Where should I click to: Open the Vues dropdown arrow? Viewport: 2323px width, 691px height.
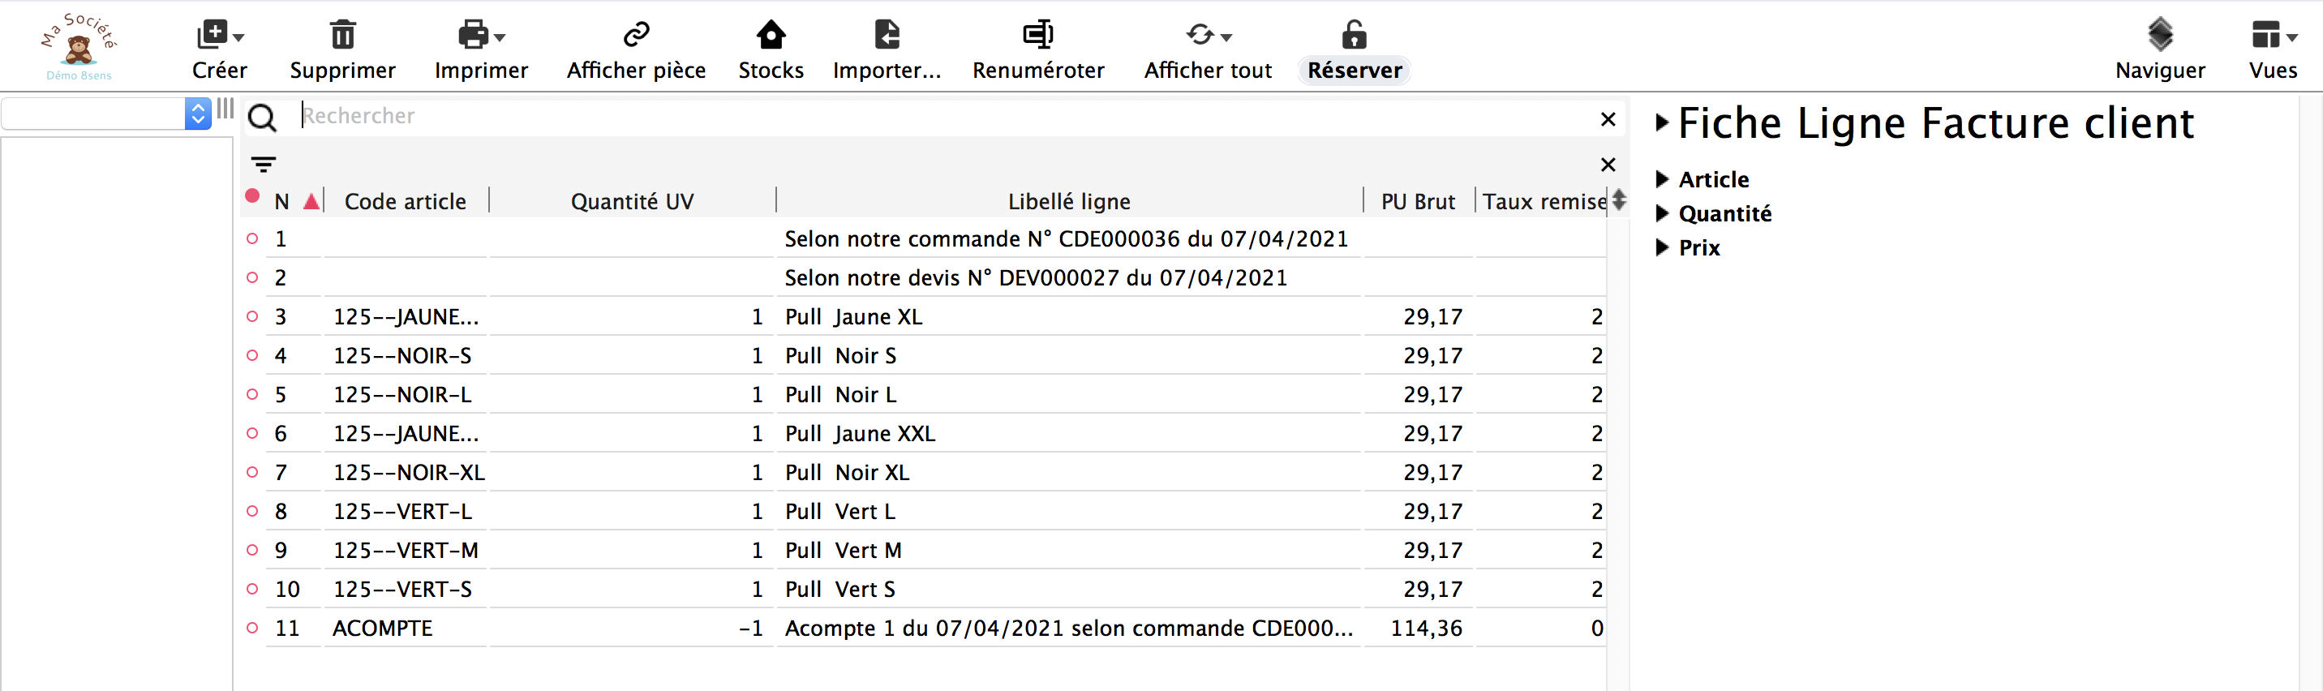(2292, 38)
